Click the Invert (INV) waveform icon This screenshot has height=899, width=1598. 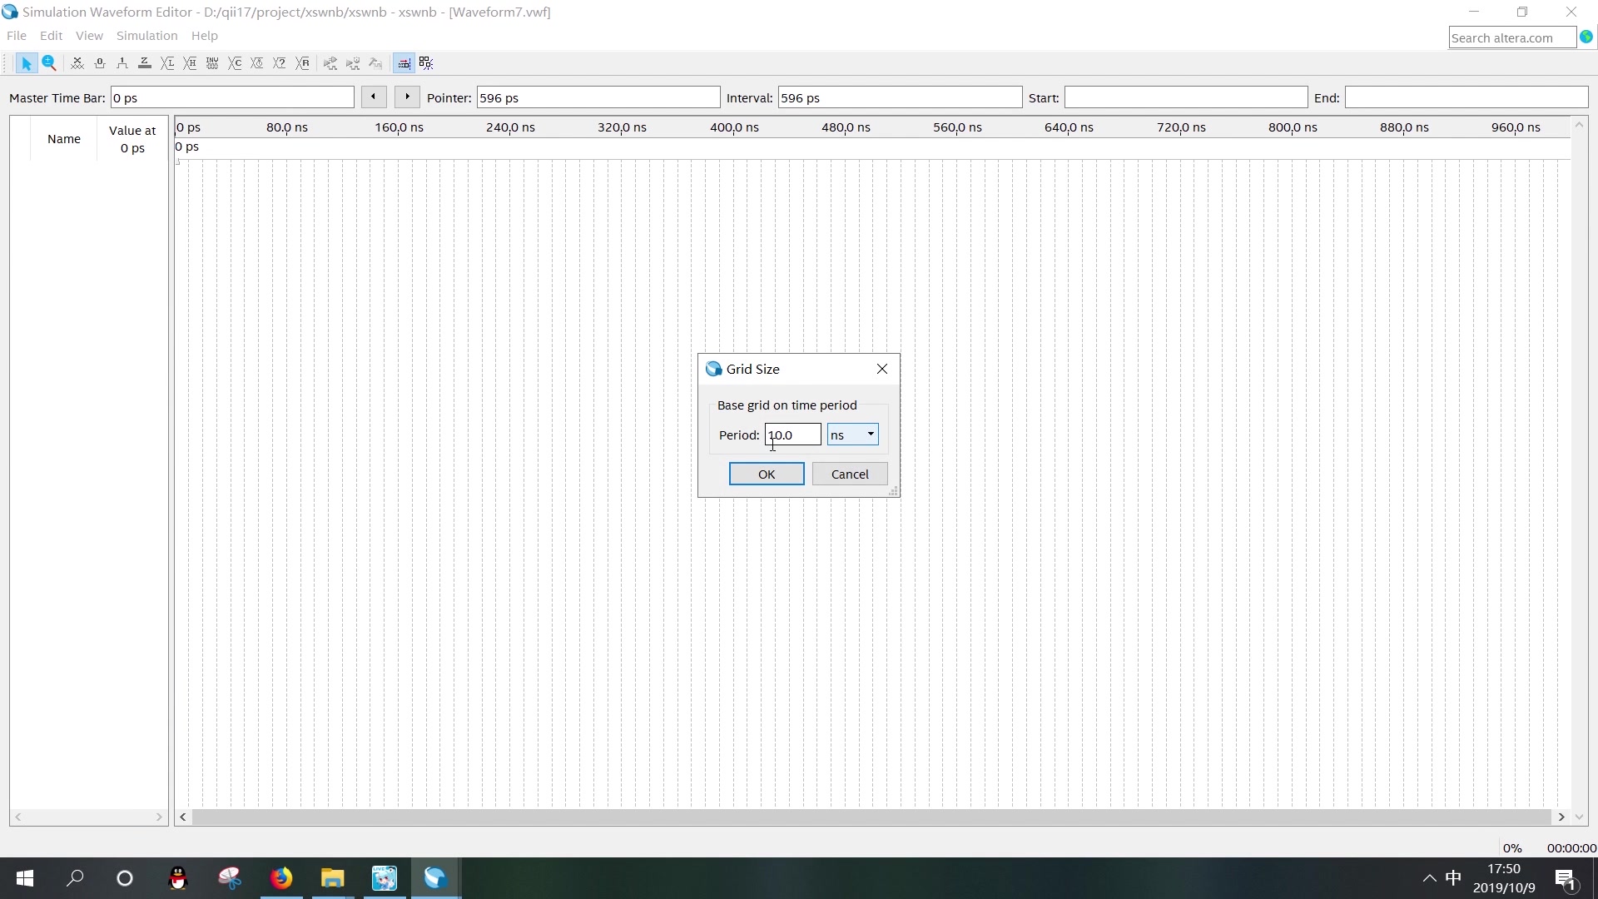212,63
